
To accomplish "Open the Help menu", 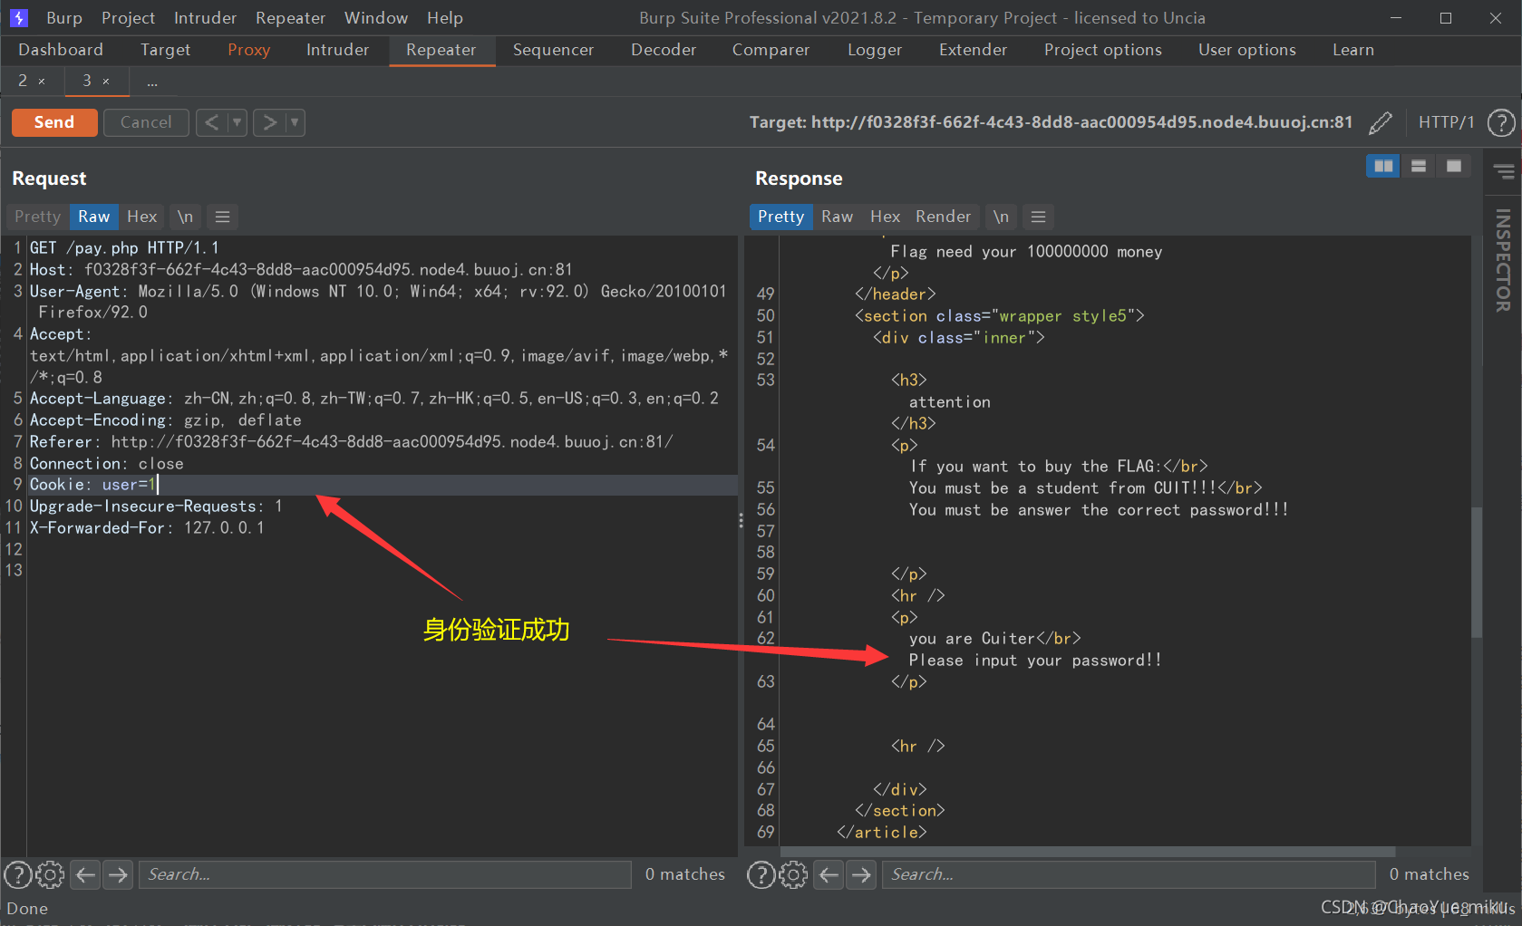I will [445, 18].
